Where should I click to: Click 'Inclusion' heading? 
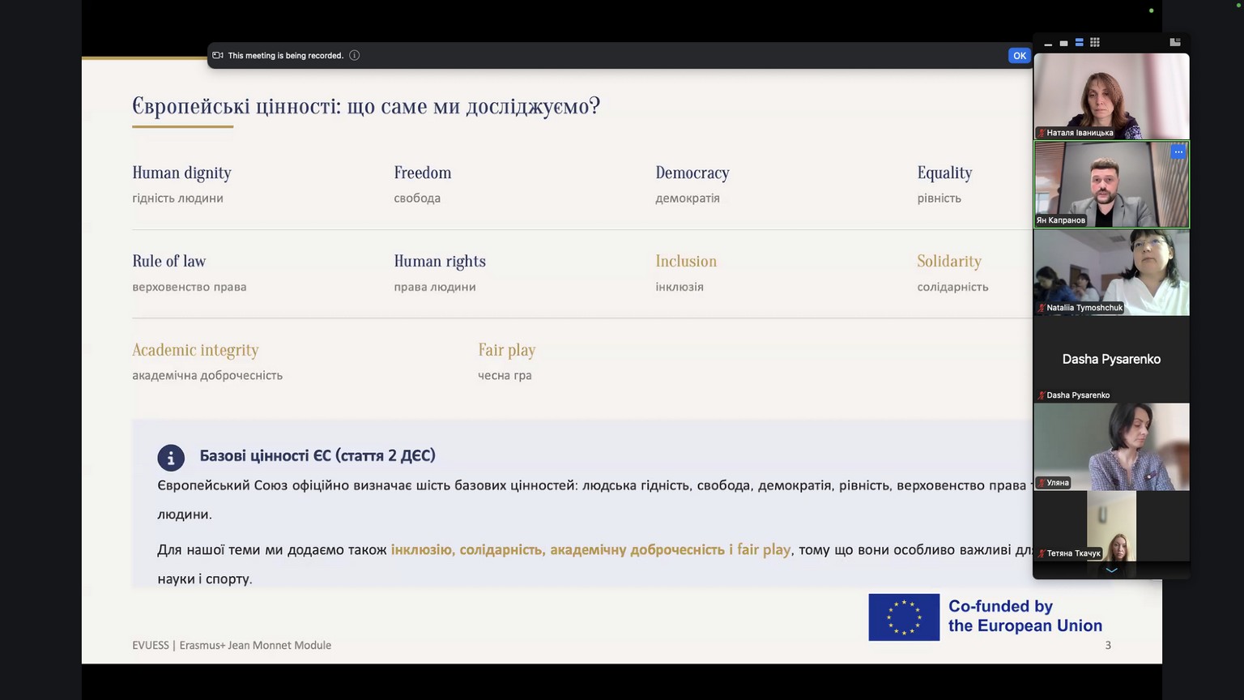686,261
